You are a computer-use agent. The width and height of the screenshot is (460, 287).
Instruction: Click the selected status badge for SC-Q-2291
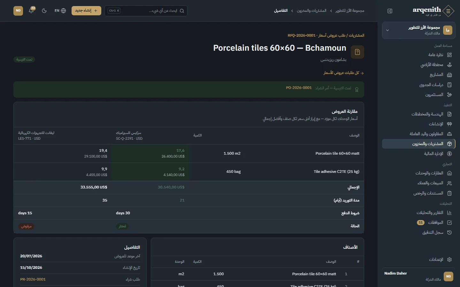122,226
